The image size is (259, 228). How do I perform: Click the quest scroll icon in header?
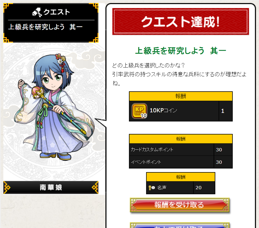tap(37, 12)
